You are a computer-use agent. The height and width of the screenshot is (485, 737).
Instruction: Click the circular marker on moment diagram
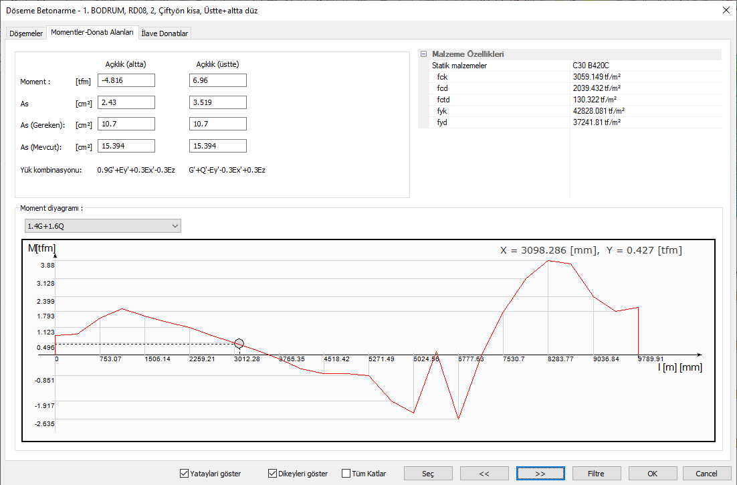[x=239, y=343]
